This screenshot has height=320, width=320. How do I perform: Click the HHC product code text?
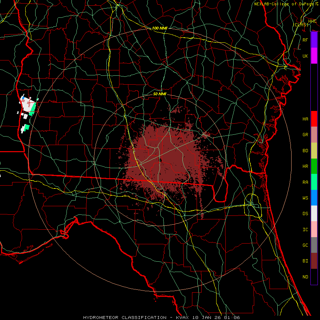point(312,21)
